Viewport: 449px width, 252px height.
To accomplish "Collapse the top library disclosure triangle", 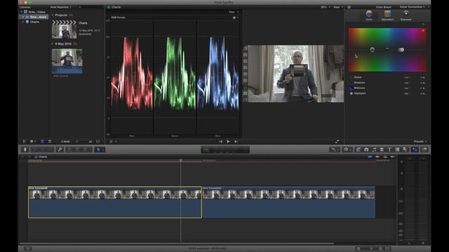I will [21, 12].
